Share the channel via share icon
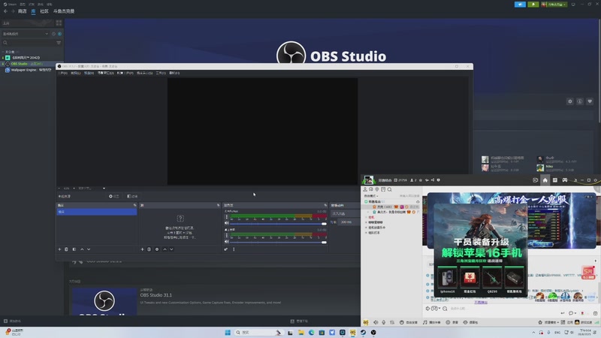601x338 pixels. (x=433, y=180)
